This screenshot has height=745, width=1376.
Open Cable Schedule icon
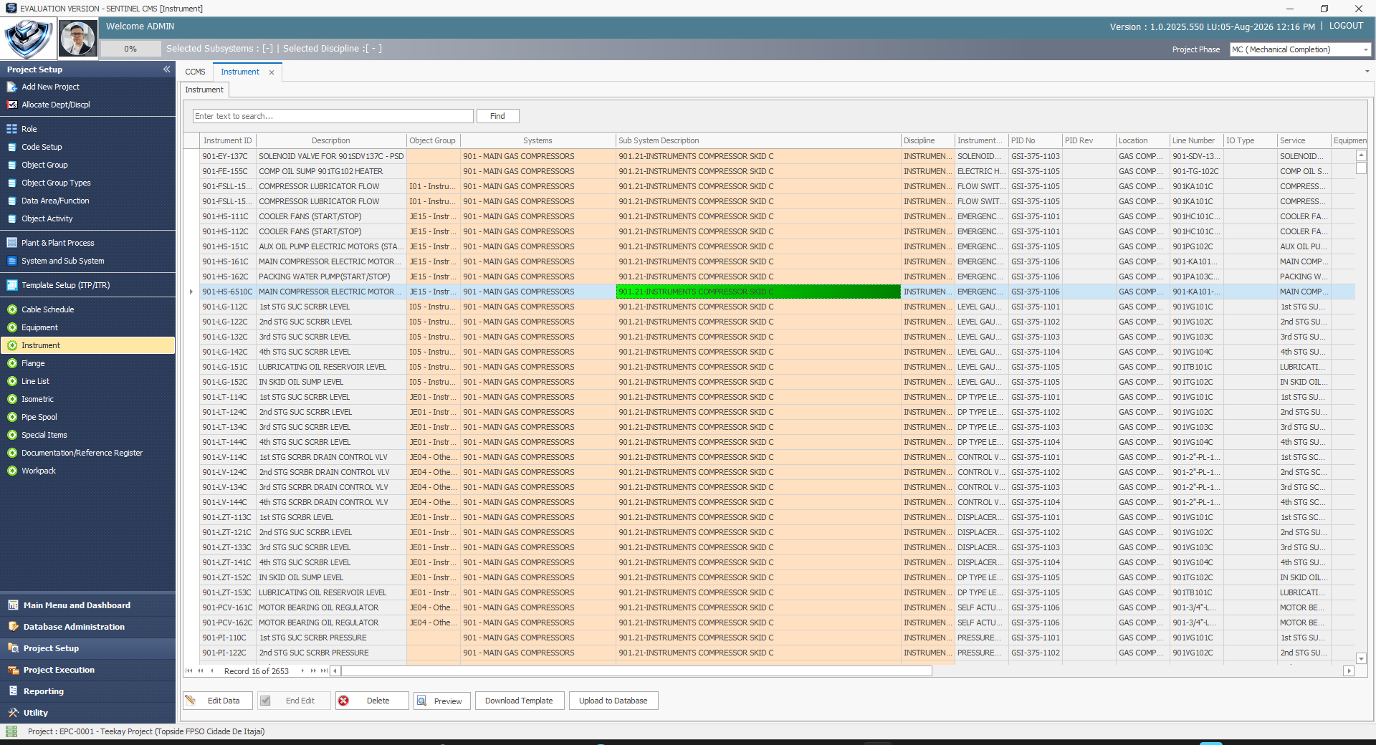(12, 309)
